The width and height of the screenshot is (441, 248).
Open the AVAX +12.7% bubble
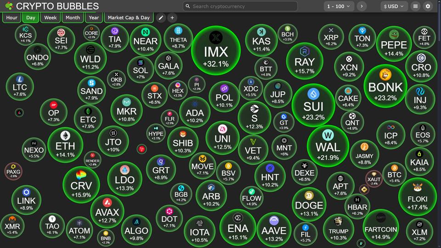107,211
